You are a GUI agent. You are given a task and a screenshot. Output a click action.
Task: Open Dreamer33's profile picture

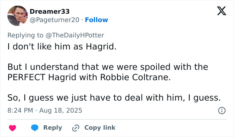(17, 15)
